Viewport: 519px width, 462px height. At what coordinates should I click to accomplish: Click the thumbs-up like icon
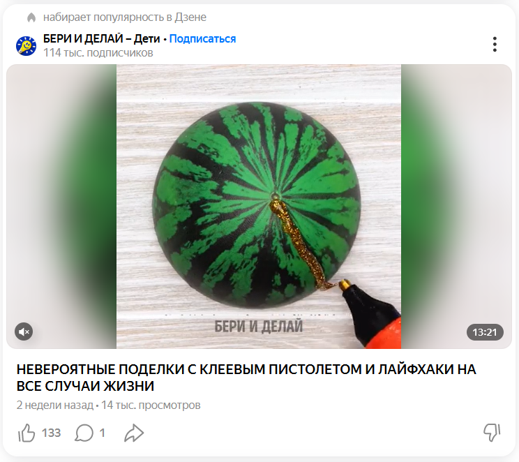27,433
